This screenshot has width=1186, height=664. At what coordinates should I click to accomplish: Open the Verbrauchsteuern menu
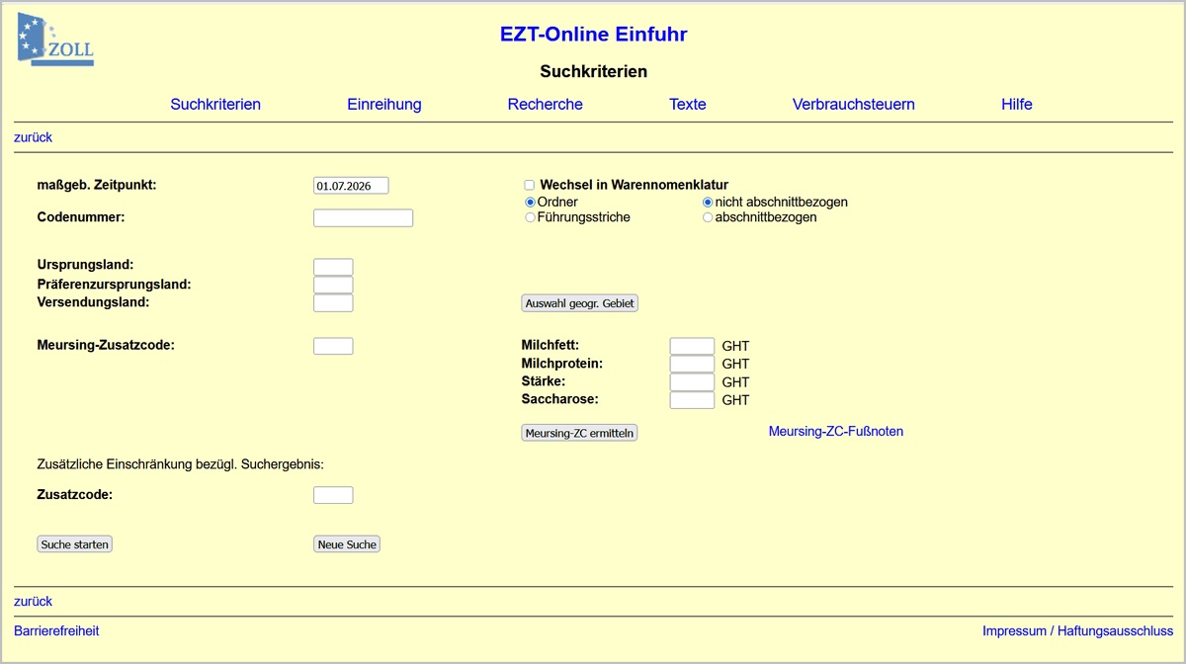854,104
